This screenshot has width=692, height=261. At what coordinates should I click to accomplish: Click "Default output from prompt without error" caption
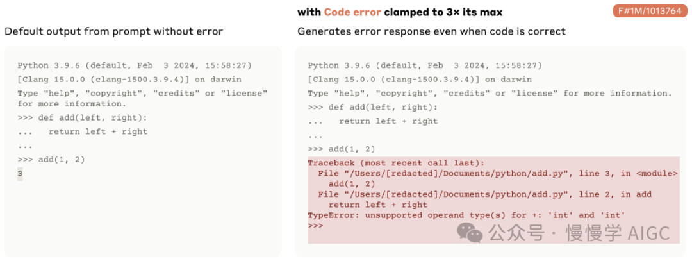pyautogui.click(x=113, y=31)
